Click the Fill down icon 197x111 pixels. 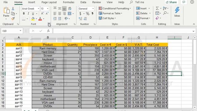click(157, 13)
